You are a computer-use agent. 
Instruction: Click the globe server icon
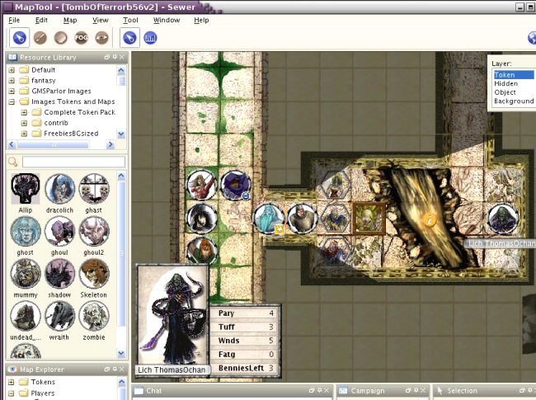(x=532, y=38)
